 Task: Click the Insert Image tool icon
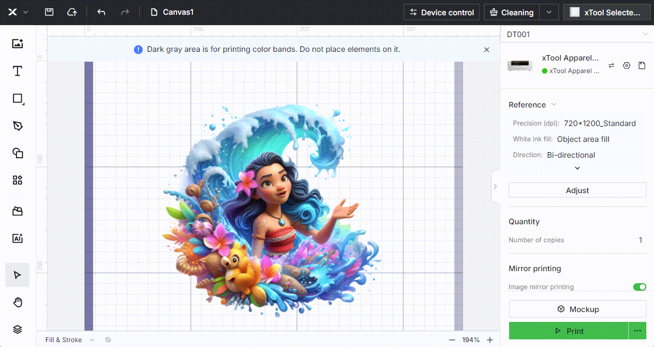pos(17,44)
